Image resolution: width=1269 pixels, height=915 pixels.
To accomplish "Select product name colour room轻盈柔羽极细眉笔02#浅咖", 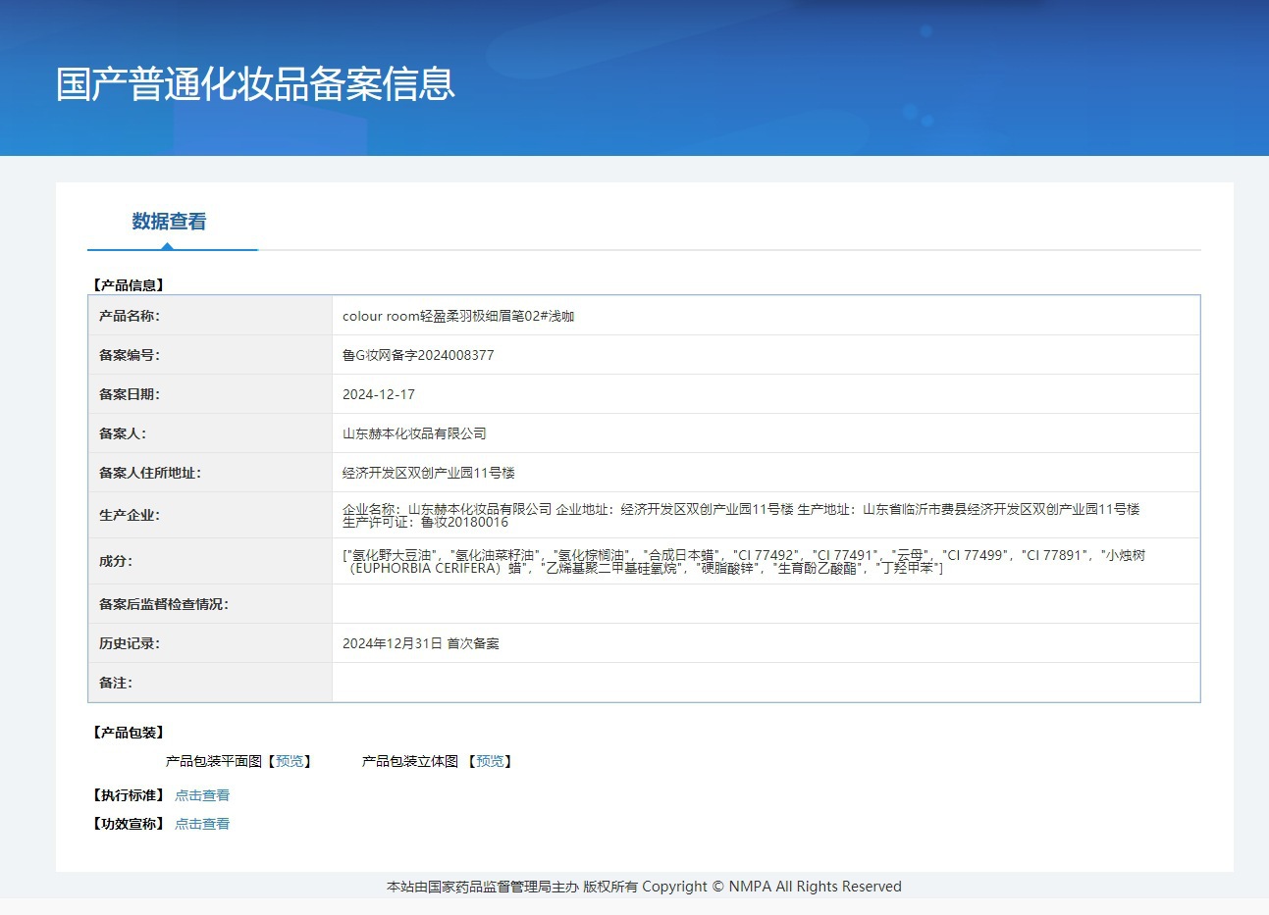I will [458, 316].
